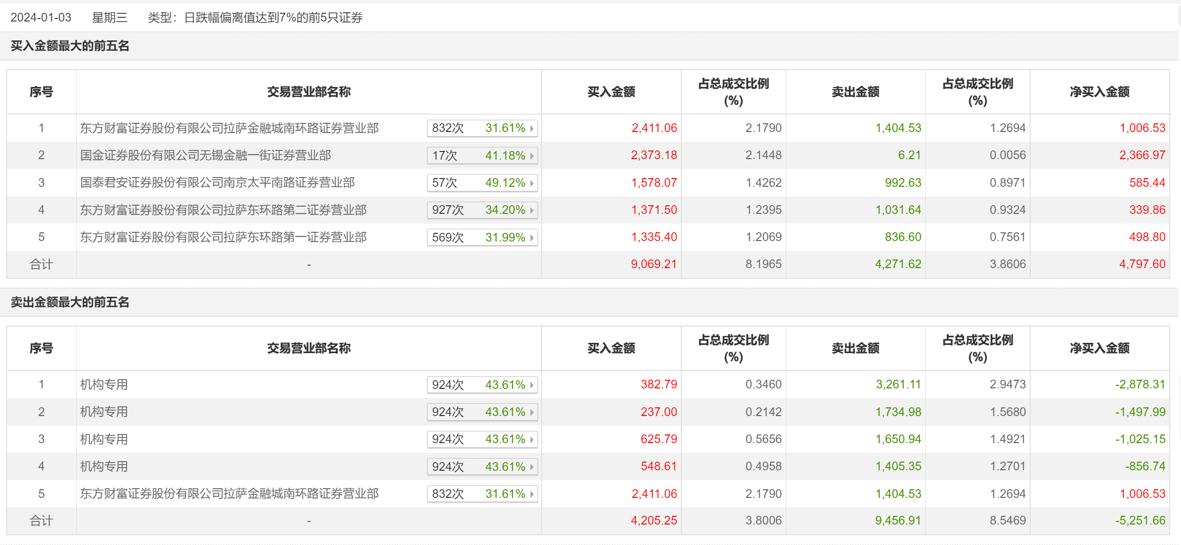Click the arrow icon in the -856.74 row badge
This screenshot has height=545, width=1181.
coord(532,467)
